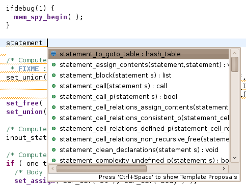Click the horizontal scrollbar thumb
Image resolution: width=246 pixels, height=186 pixels.
[x=101, y=169]
